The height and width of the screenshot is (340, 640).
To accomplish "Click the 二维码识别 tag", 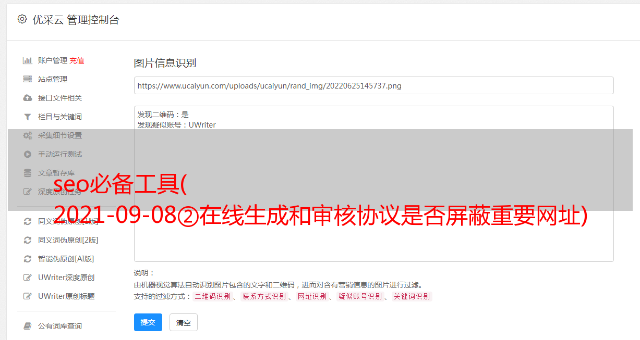I will click(x=212, y=296).
